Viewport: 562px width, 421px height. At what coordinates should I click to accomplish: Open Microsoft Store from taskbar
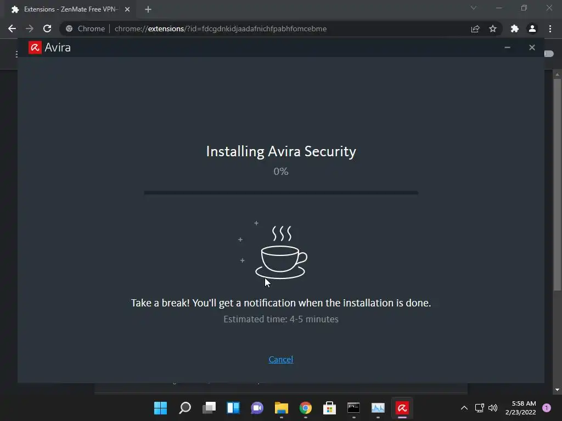329,408
